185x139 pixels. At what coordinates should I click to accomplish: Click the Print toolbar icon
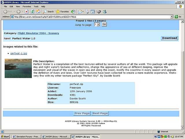(87, 12)
